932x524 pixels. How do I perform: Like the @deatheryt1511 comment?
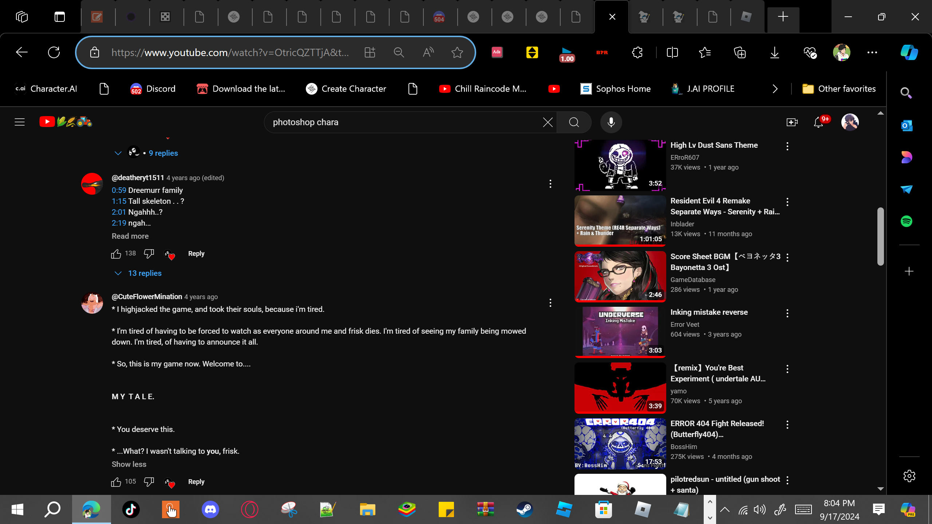tap(116, 254)
